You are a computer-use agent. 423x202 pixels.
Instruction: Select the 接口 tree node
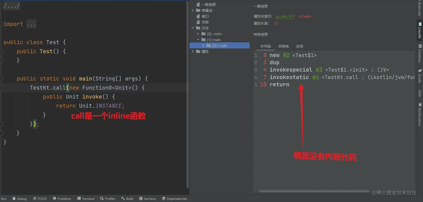(205, 16)
